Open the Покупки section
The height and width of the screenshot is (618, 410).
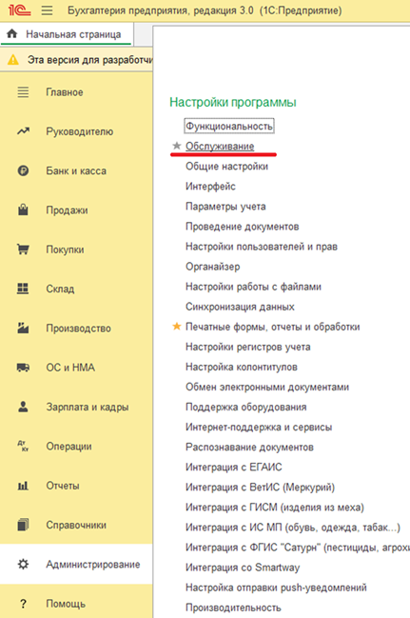pyautogui.click(x=76, y=249)
